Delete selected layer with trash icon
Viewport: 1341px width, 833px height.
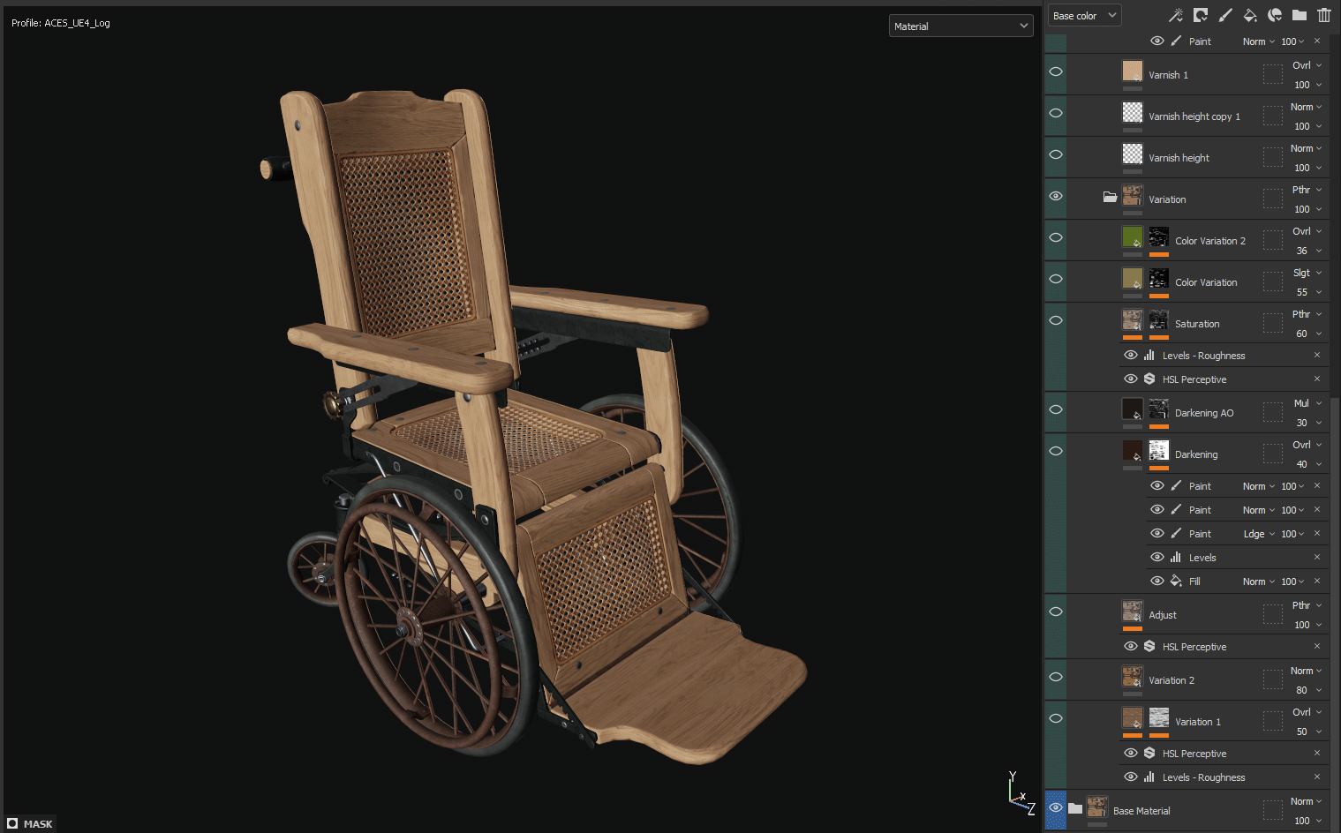point(1324,15)
